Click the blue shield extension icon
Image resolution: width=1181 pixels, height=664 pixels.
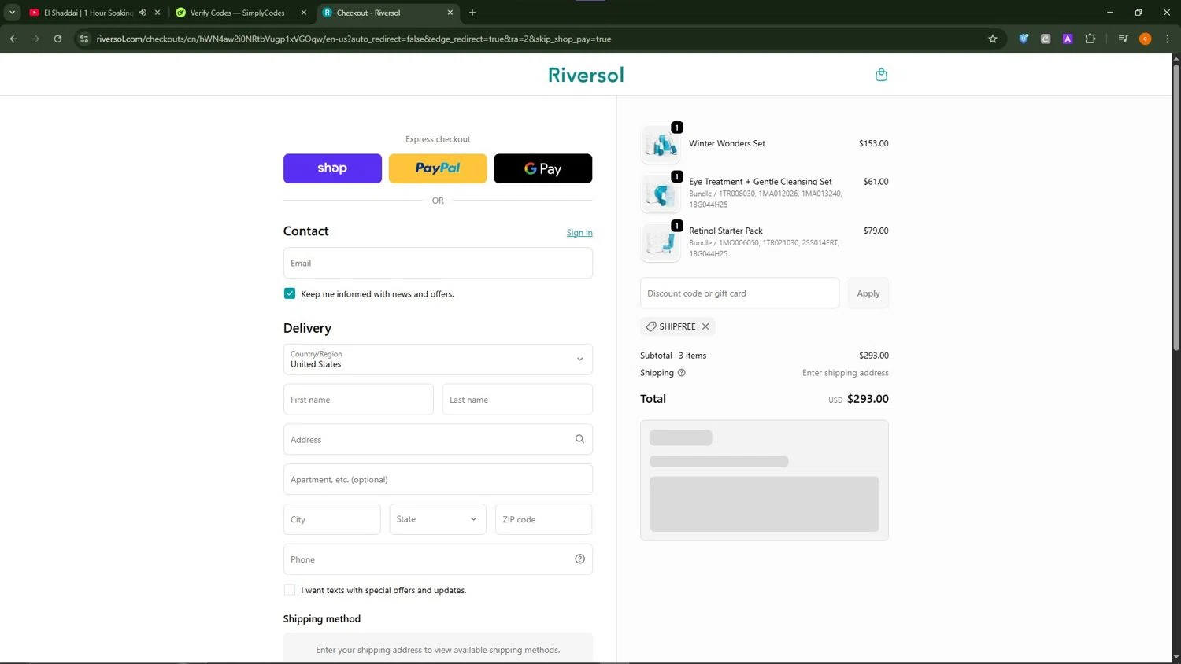(1024, 39)
